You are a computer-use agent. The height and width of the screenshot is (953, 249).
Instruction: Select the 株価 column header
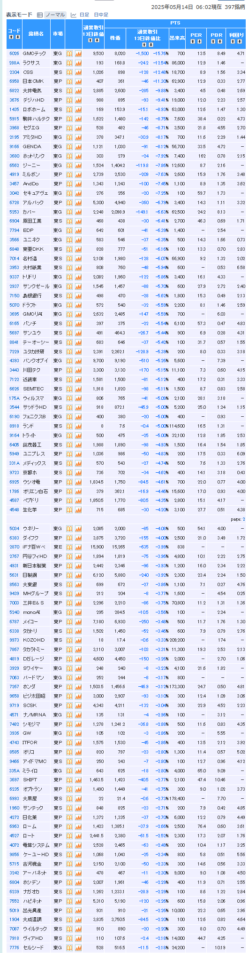click(115, 38)
